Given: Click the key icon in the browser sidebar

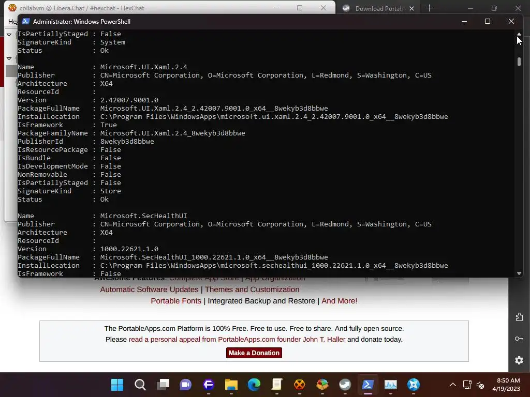Looking at the screenshot, I should 519,339.
